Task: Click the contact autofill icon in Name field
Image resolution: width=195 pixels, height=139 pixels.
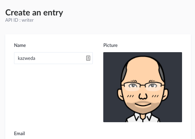Action: point(88,58)
